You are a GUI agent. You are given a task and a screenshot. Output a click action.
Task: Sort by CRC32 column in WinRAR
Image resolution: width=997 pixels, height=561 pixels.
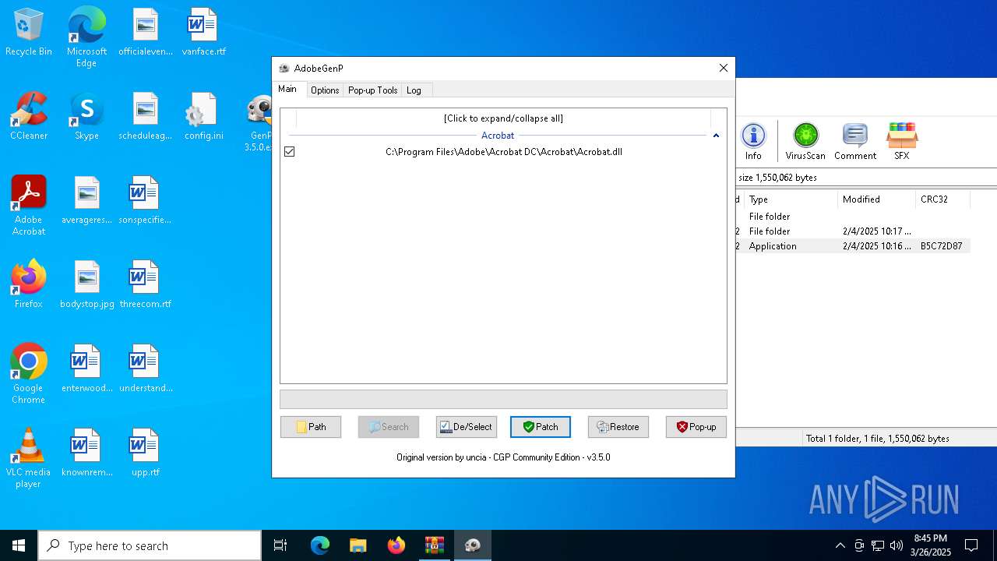[x=943, y=199]
